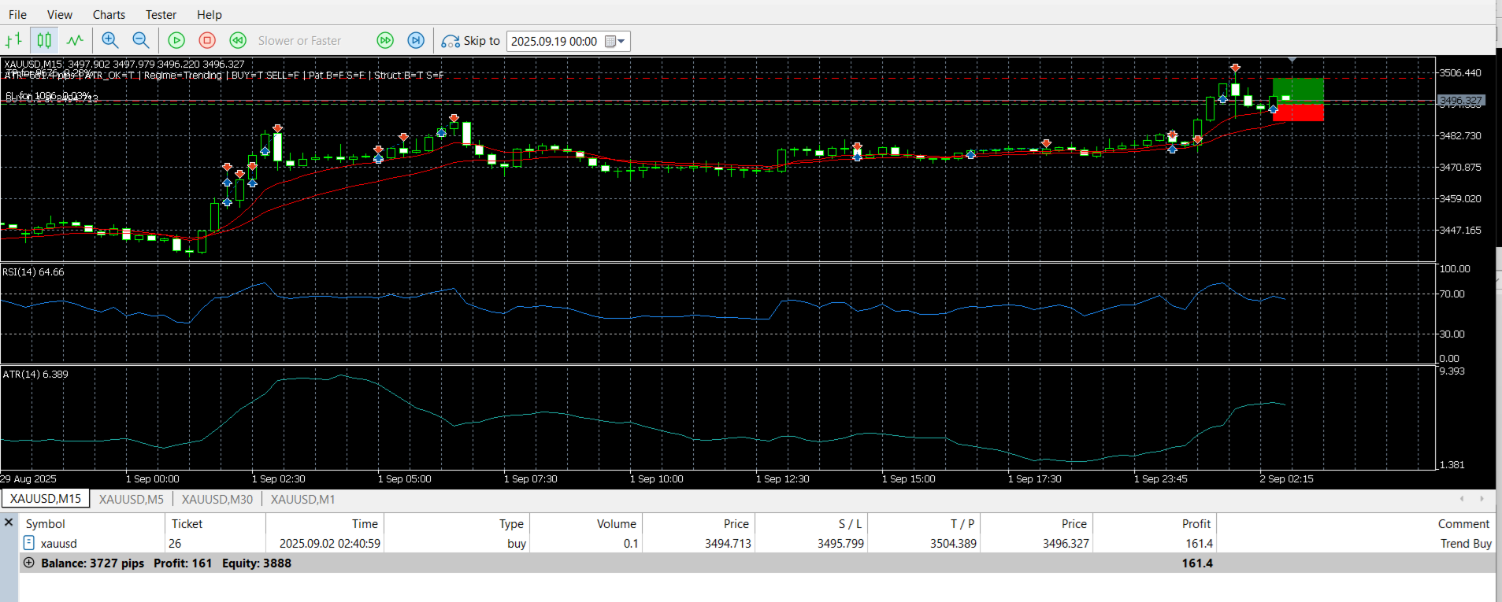Click the ATR(14) 6.389 indicator label
The height and width of the screenshot is (602, 1502).
tap(35, 375)
